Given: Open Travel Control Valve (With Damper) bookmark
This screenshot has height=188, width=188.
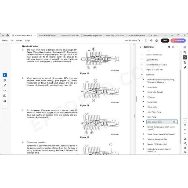Looking at the screenshot, I should [161, 134].
